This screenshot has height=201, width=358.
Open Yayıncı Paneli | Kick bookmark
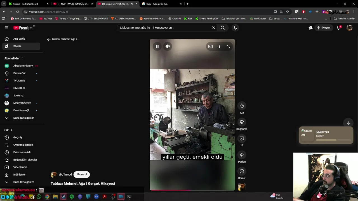(207, 19)
